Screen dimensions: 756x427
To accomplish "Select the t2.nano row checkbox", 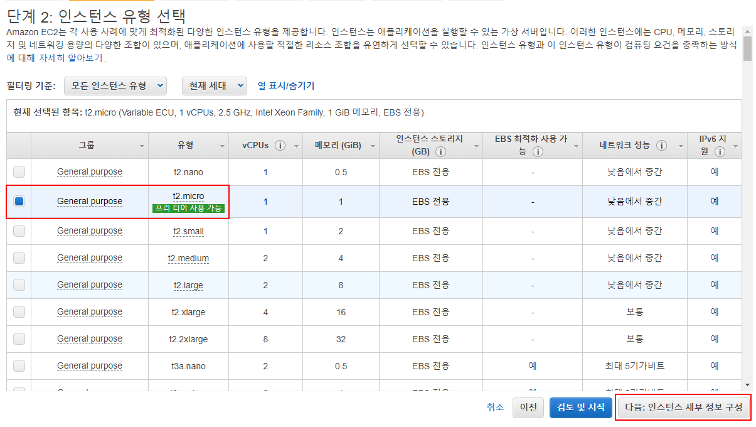I will (x=19, y=171).
